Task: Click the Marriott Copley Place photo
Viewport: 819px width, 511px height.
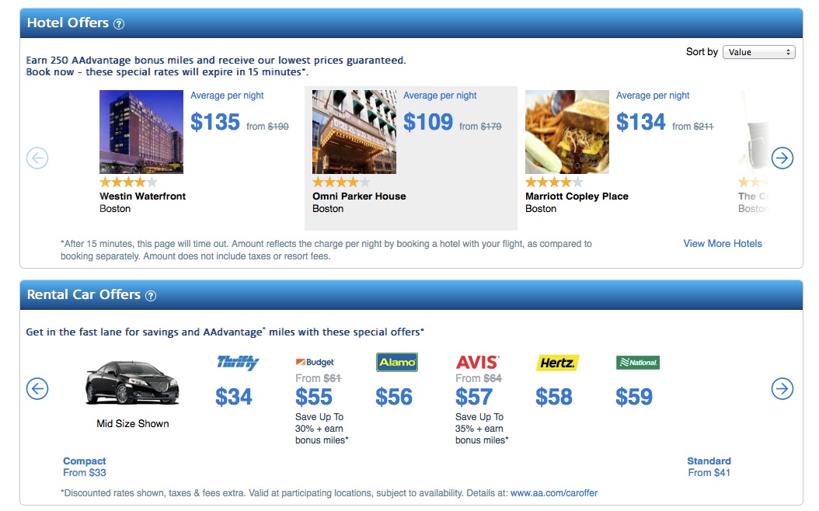Action: click(567, 132)
